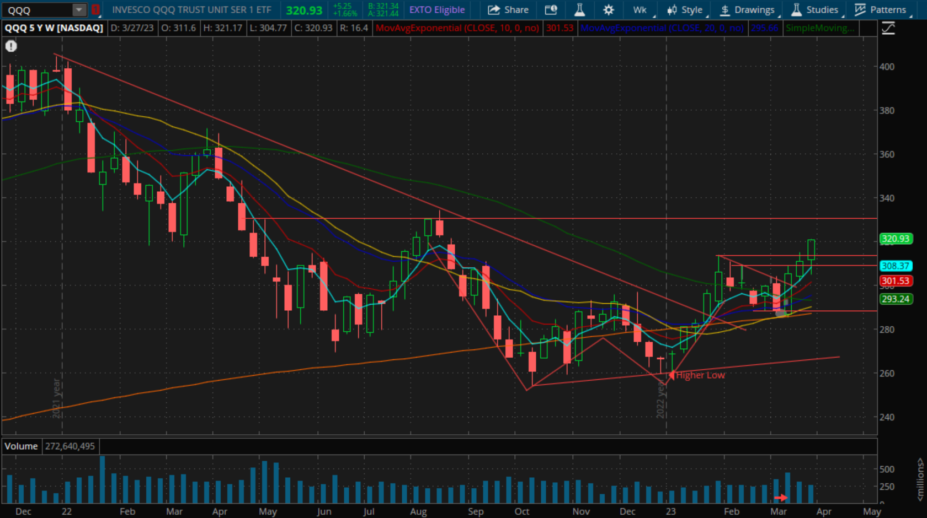Click the QQQ 5 Y W [NASDAQ] chart title
927x518 pixels.
tap(54, 28)
